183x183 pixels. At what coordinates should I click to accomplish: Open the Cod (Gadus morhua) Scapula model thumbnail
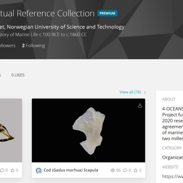[89, 130]
